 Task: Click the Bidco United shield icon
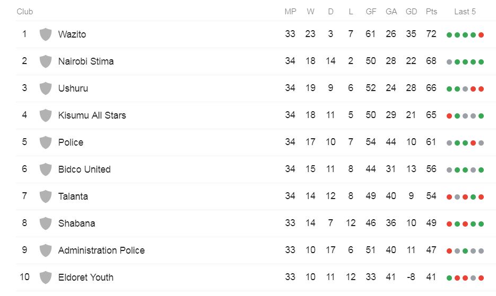[x=46, y=169]
